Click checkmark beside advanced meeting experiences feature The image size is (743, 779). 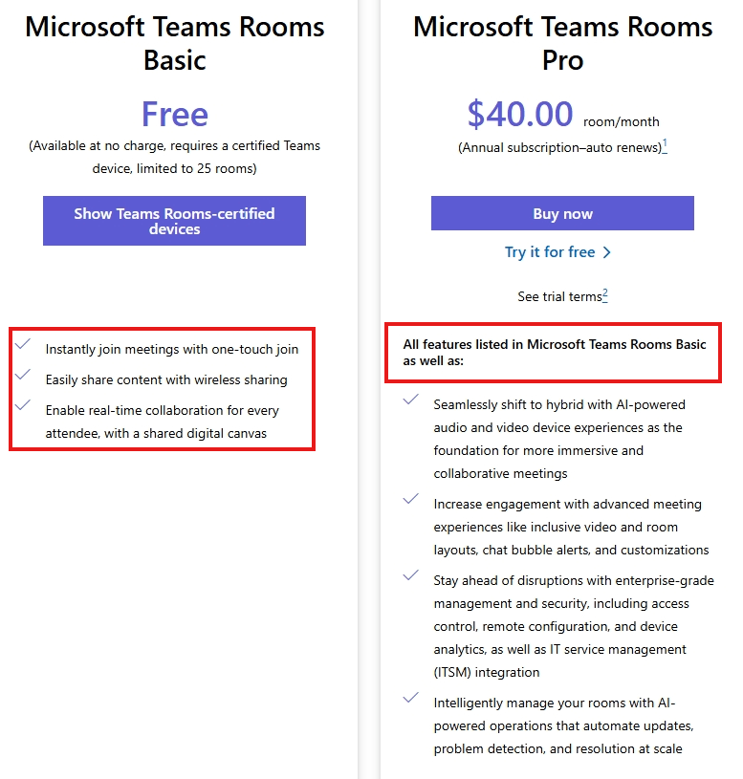(411, 499)
